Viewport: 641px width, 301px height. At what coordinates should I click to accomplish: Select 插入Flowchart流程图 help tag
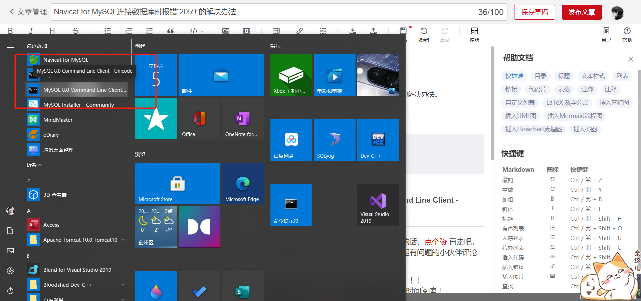point(533,129)
